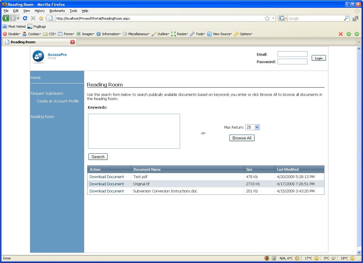Go to Home in sidebar
This screenshot has height=263, width=363.
coord(36,78)
